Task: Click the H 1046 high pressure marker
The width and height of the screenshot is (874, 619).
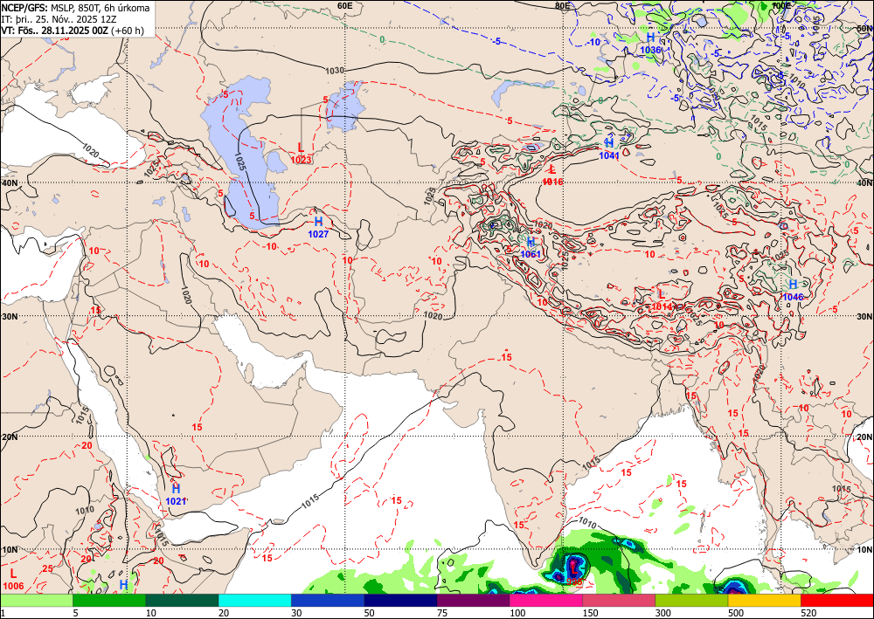Action: pos(793,291)
